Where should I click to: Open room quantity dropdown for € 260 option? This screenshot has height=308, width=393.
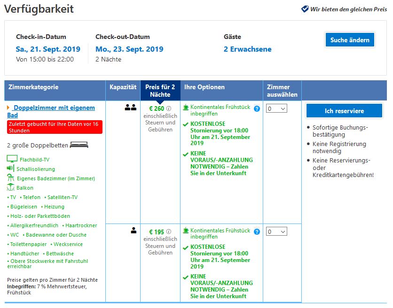pyautogui.click(x=276, y=108)
